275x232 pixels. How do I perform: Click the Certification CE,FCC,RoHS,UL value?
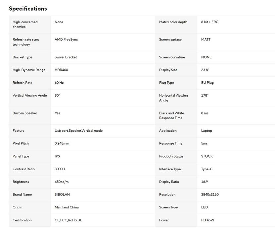point(69,220)
